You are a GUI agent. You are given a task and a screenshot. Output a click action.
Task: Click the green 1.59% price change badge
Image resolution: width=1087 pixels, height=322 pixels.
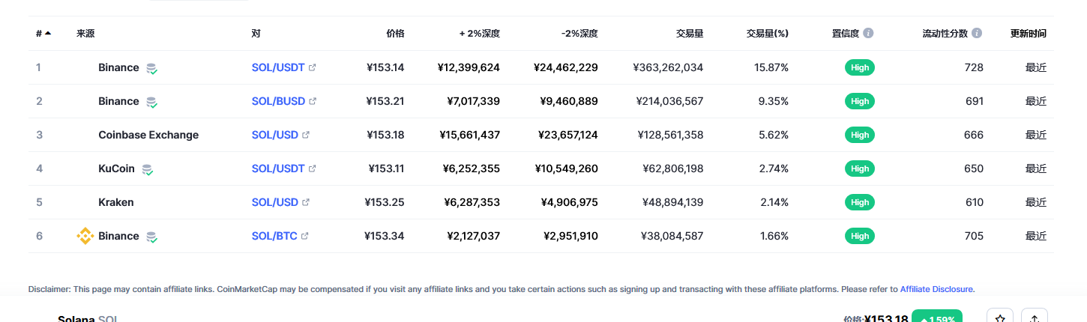(937, 318)
